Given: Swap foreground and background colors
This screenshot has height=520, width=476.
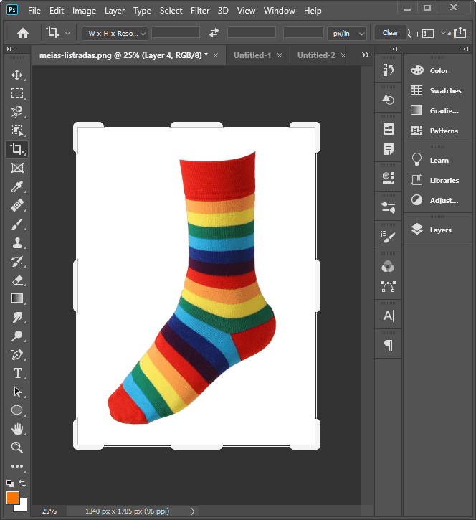Looking at the screenshot, I should point(22,483).
